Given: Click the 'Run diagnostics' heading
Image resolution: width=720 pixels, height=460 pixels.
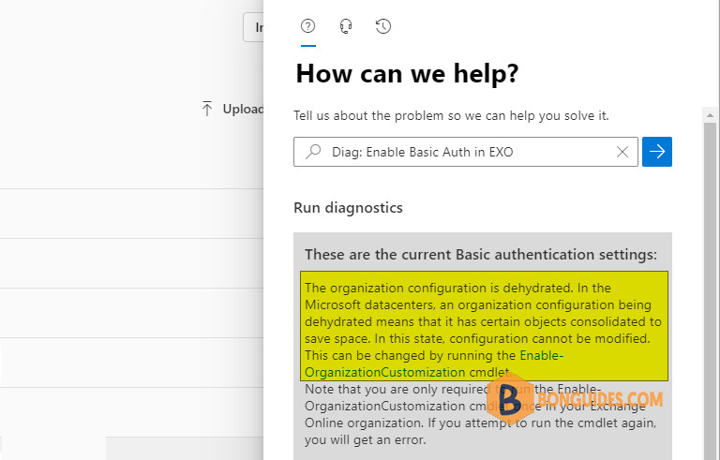Looking at the screenshot, I should pyautogui.click(x=348, y=207).
